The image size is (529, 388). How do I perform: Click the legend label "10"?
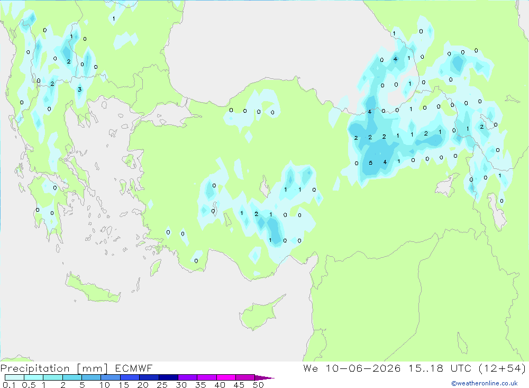pos(105,385)
